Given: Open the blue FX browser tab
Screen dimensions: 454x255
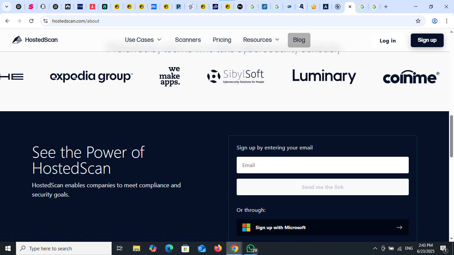Looking at the screenshot, I should (154, 7).
